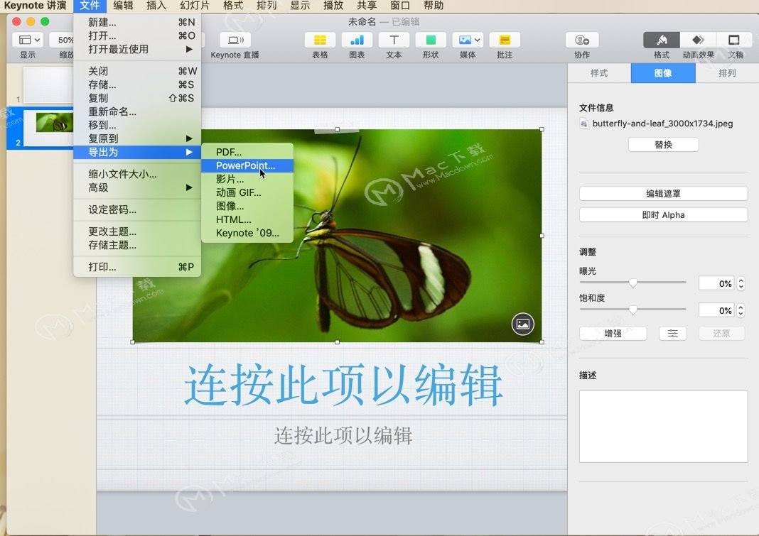Click the Table (表格) toolbar icon
This screenshot has width=759, height=536.
[320, 40]
